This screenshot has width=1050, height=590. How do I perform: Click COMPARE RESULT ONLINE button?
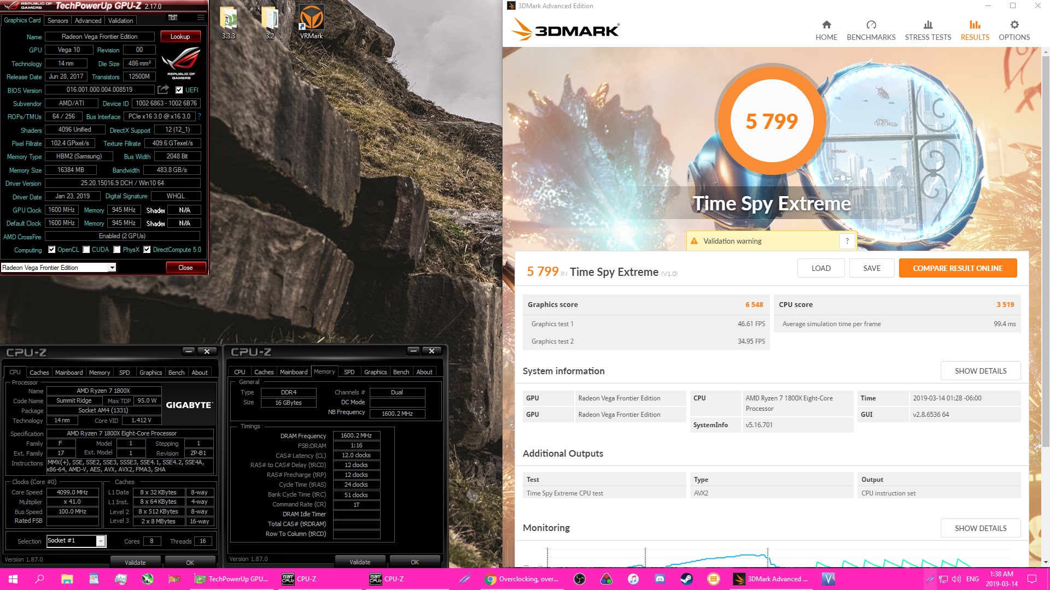[x=958, y=268]
